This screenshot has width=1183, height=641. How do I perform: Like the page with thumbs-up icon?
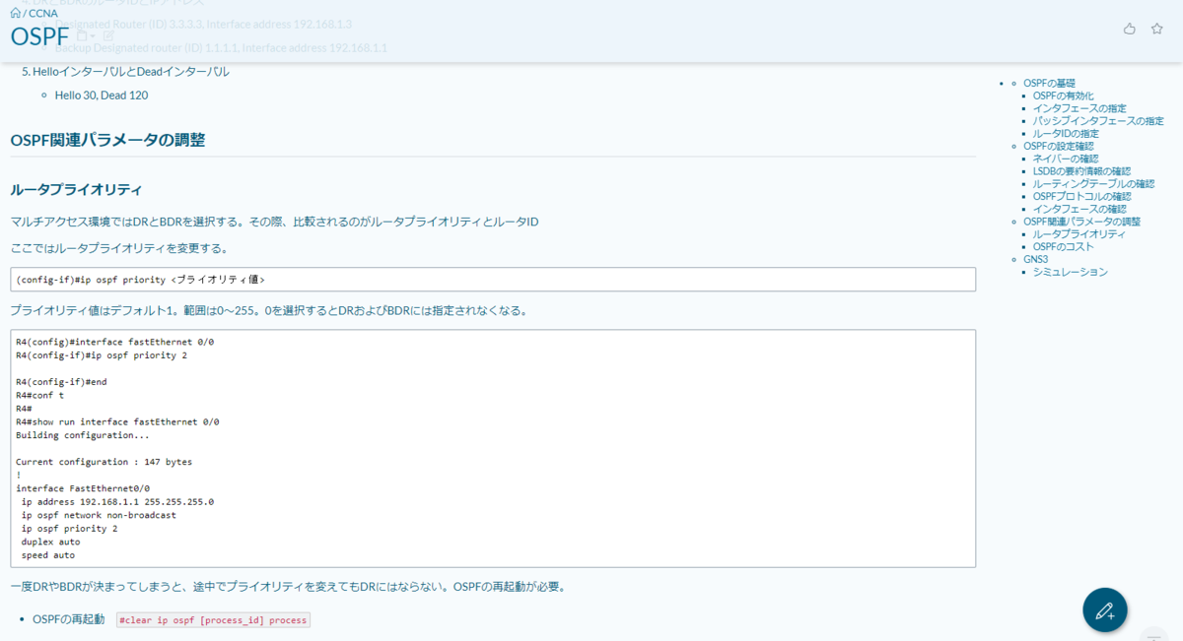click(1130, 29)
